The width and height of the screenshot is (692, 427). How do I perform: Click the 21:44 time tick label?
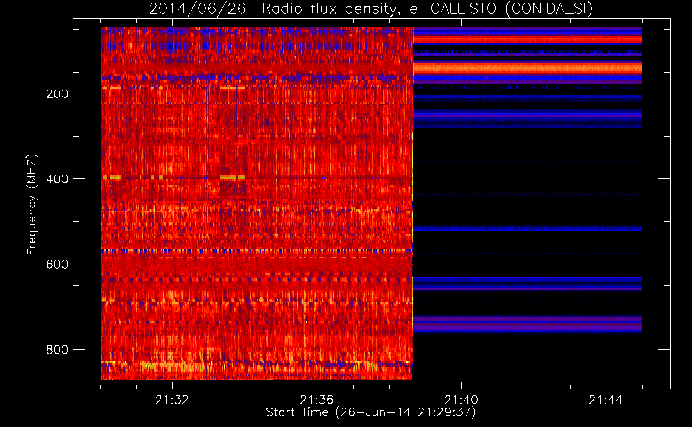click(x=606, y=400)
